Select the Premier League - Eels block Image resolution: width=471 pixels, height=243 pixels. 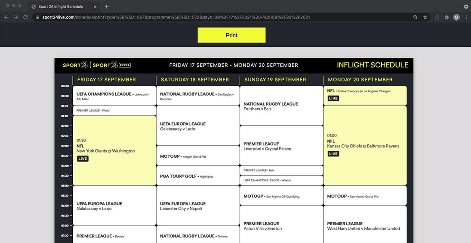pyautogui.click(x=281, y=171)
